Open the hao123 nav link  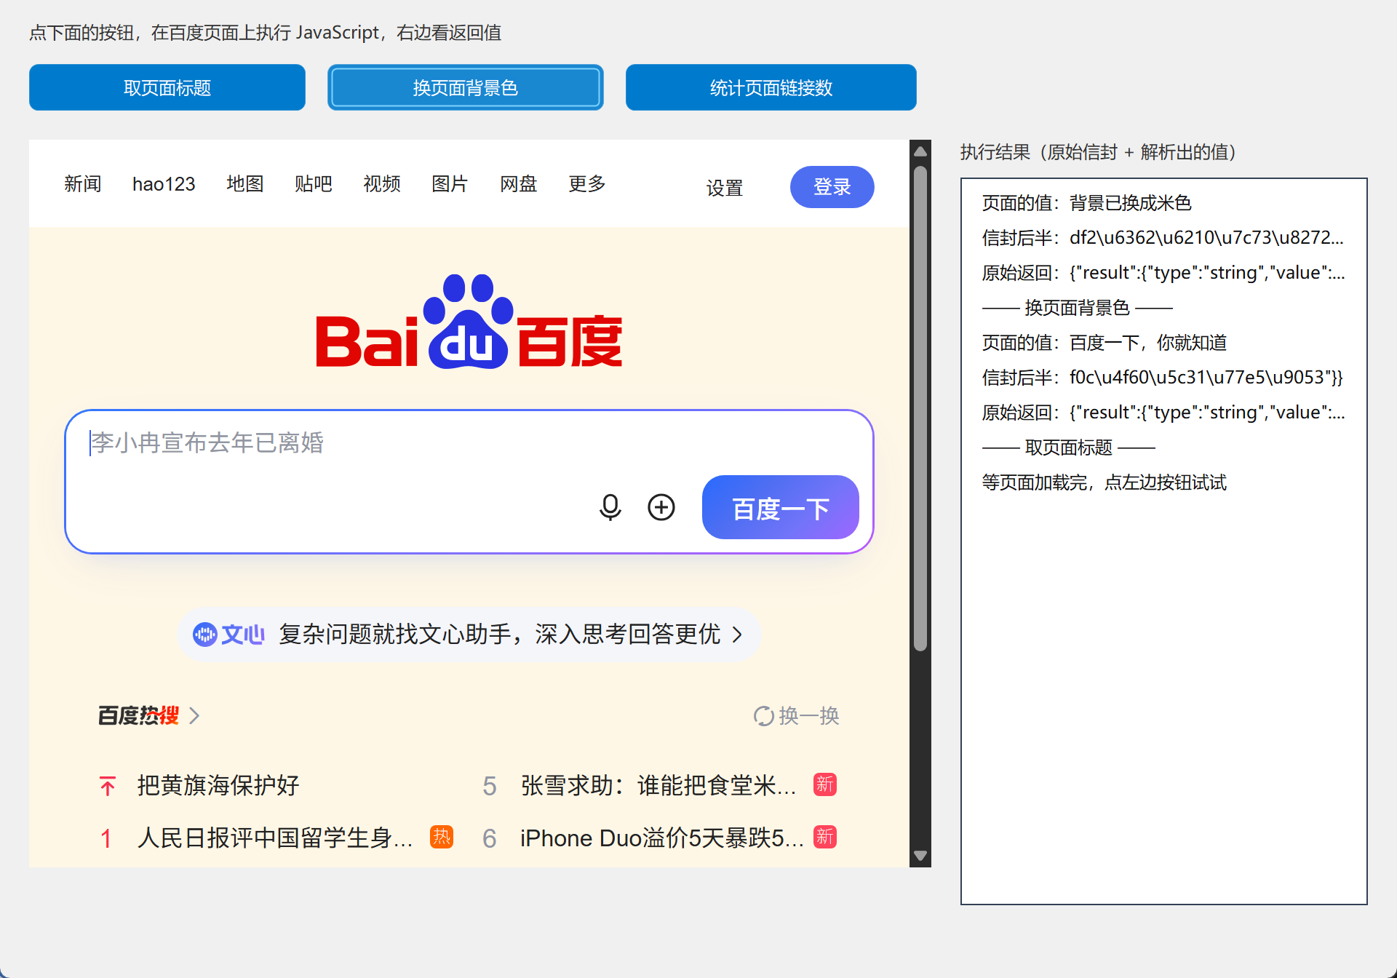click(x=164, y=184)
